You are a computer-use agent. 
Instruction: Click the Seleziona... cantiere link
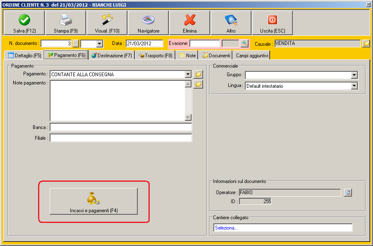pos(226,228)
